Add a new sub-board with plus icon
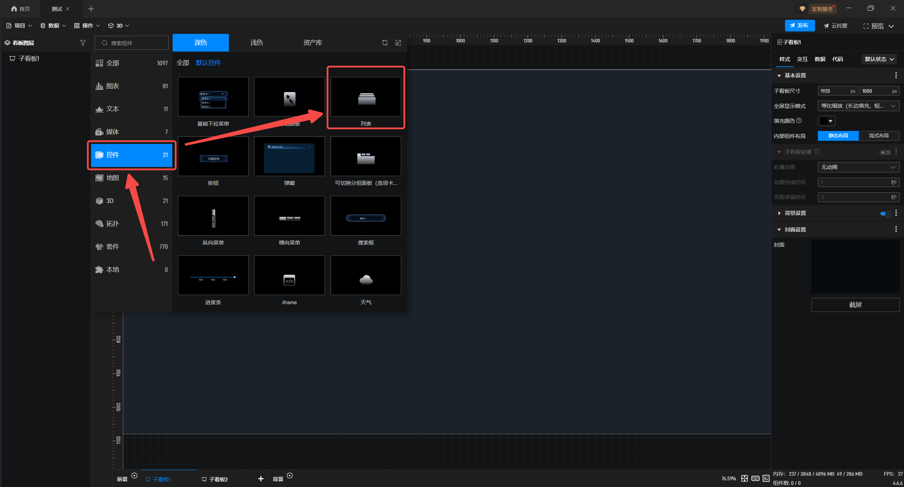The image size is (904, 487). [x=261, y=479]
